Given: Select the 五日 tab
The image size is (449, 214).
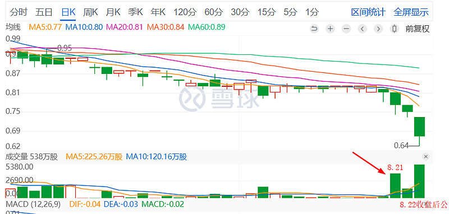Looking at the screenshot, I should click(44, 12).
